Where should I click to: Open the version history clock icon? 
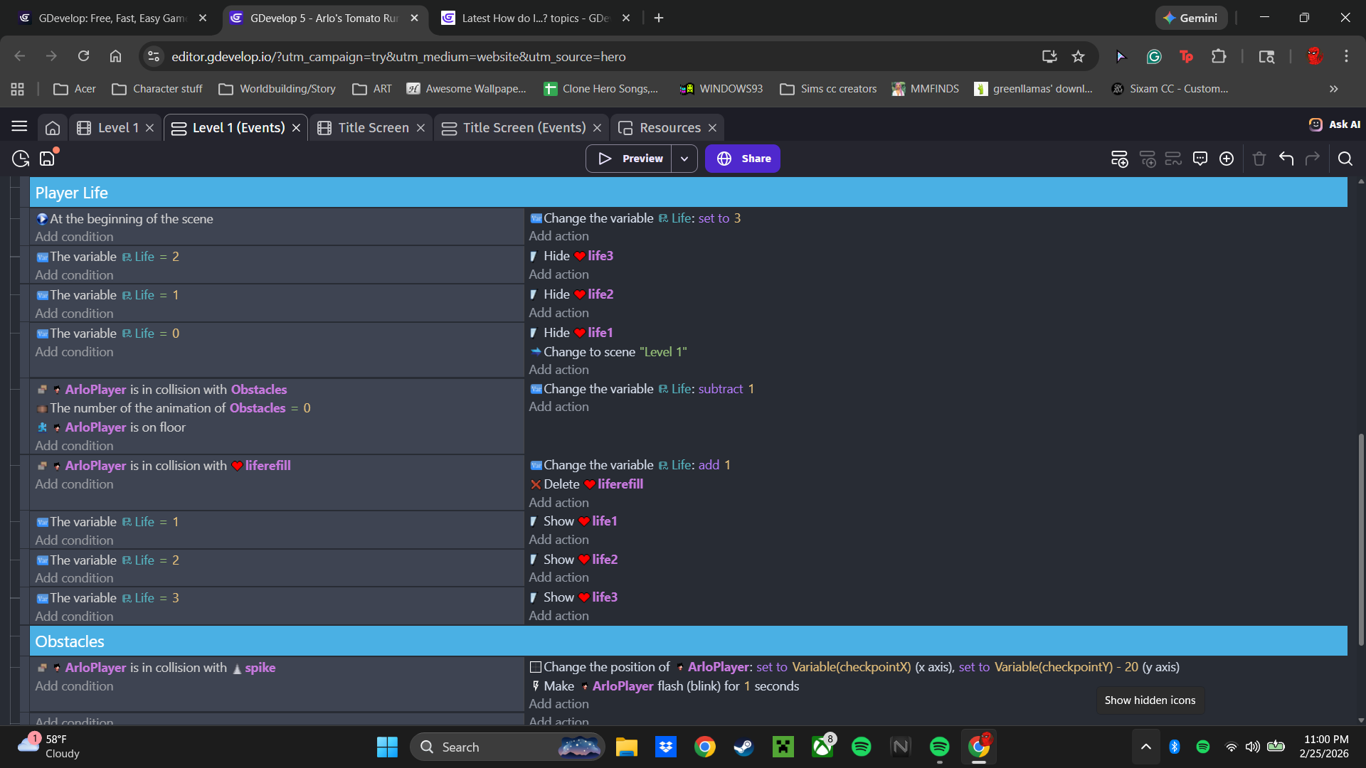21,159
